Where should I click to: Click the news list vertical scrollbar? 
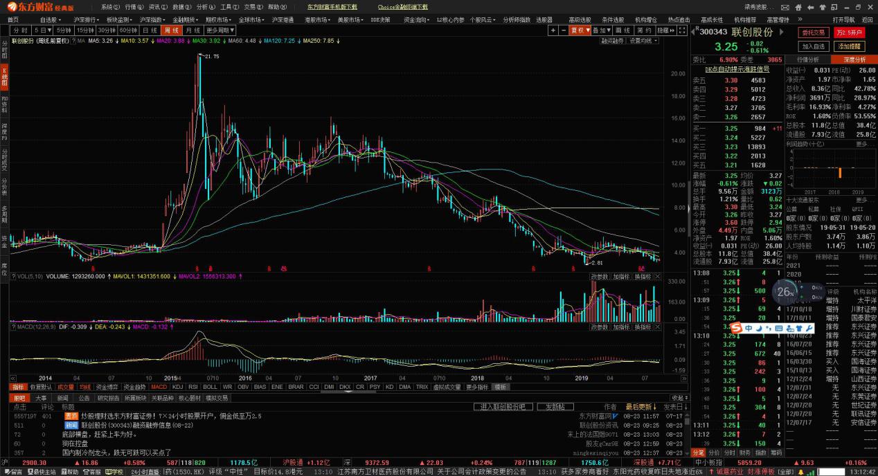coord(687,434)
